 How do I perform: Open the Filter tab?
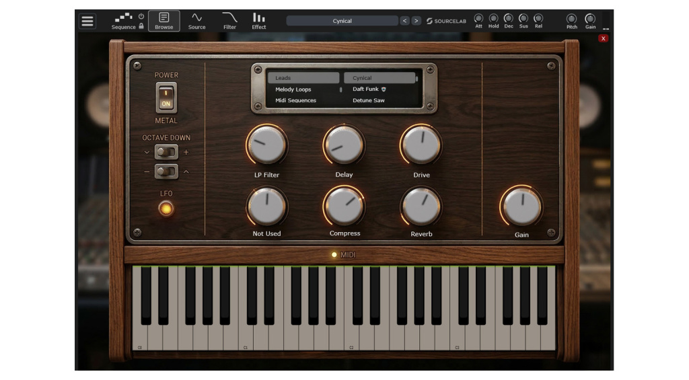(229, 21)
